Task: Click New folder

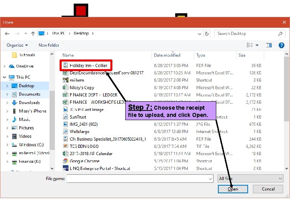Action: 49,45
